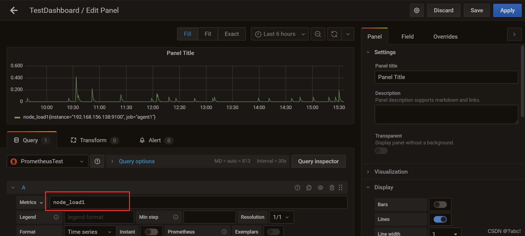Select the Query tab

[32, 140]
